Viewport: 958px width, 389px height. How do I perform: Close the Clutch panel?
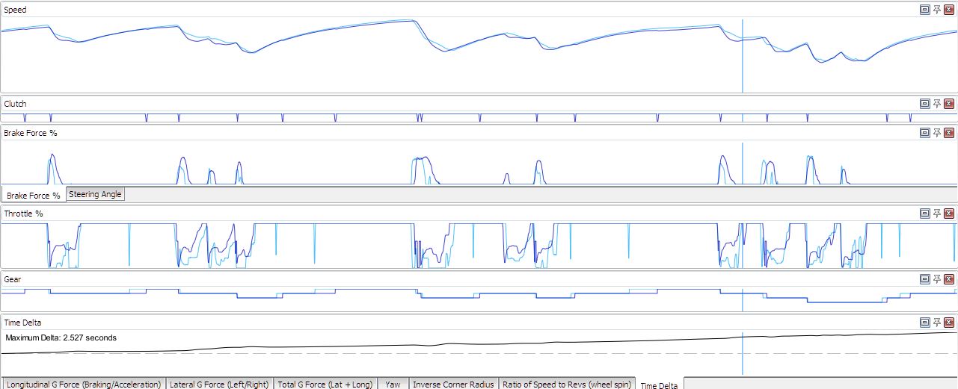[x=949, y=104]
